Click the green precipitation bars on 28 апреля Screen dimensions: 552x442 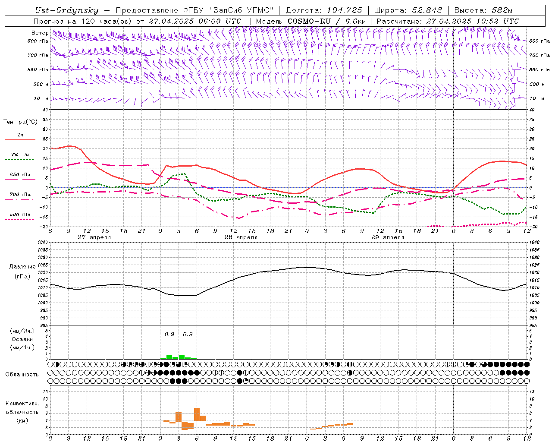(x=179, y=357)
